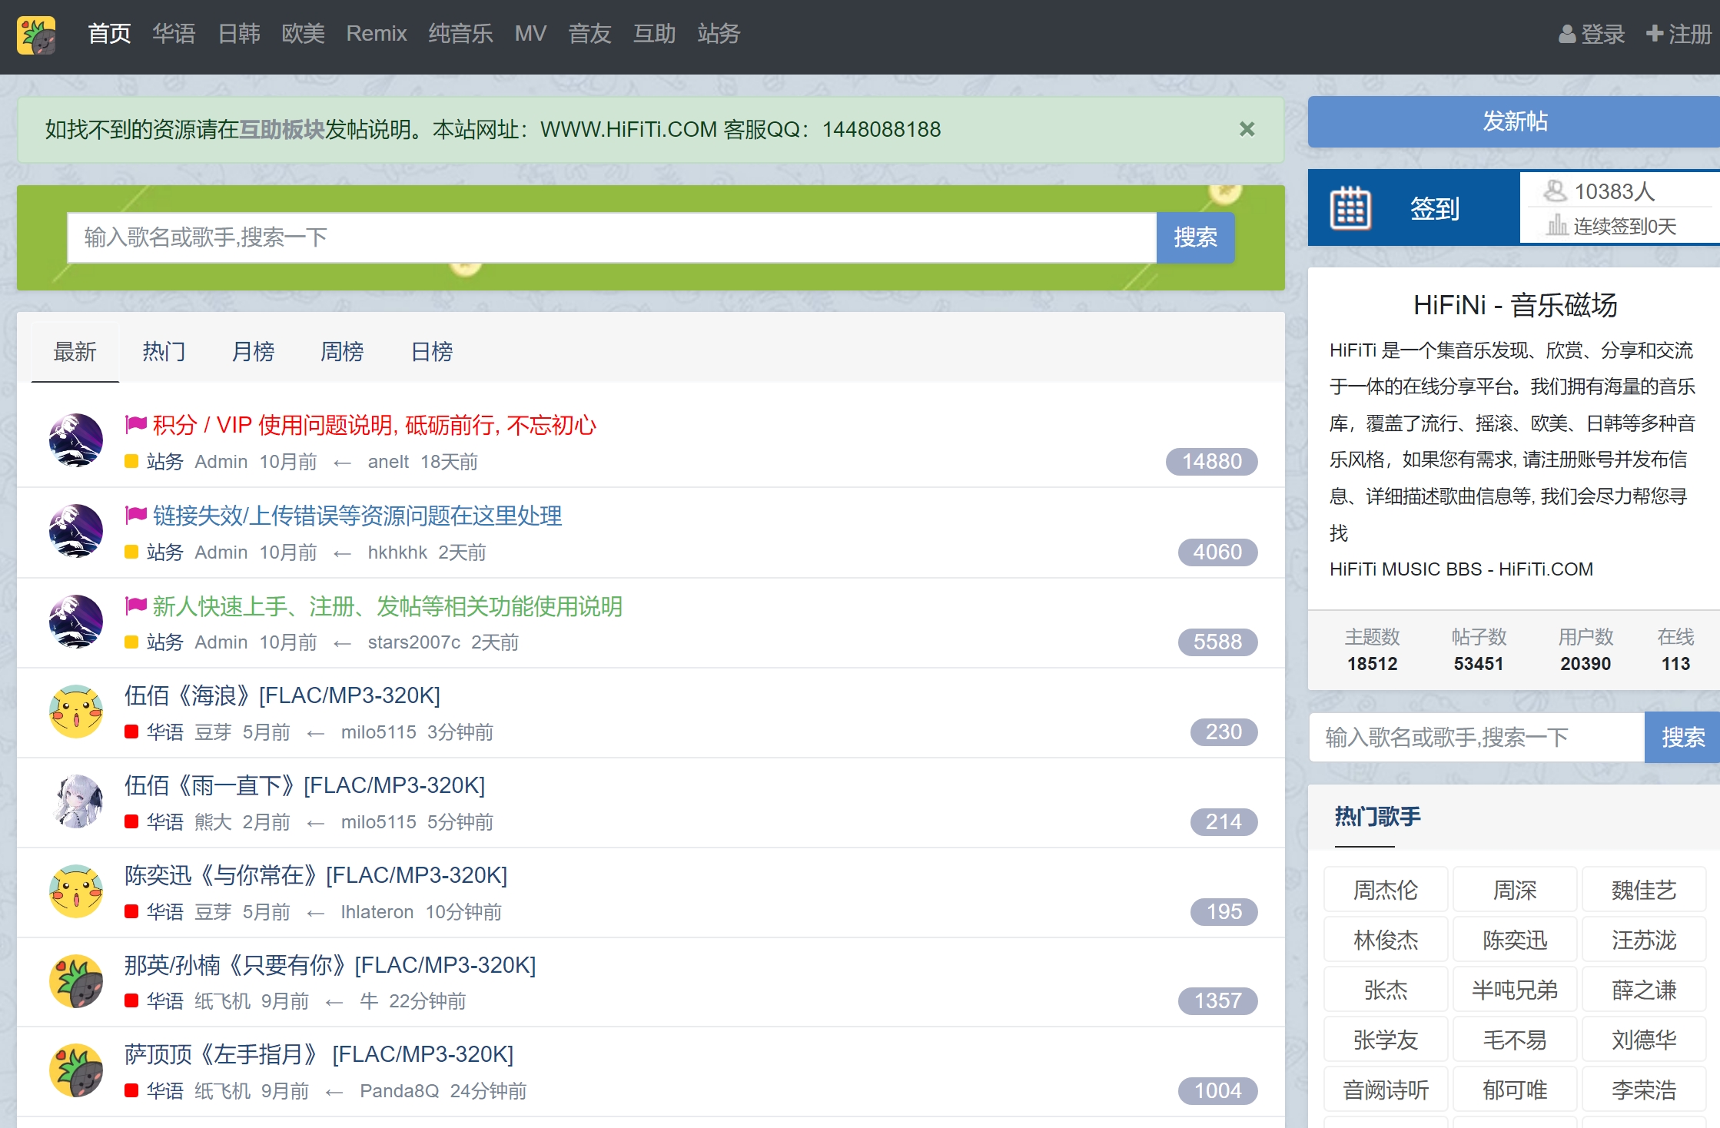This screenshot has width=1720, height=1128.
Task: Open the 陈奕迅《与你常在》post link
Action: (316, 875)
